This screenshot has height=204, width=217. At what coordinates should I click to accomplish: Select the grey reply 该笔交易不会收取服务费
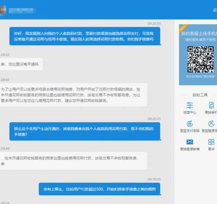73,161
